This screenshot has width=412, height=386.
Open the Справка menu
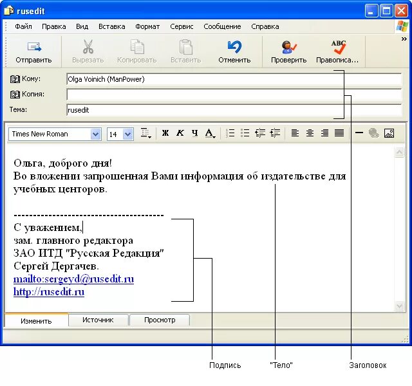tap(265, 26)
